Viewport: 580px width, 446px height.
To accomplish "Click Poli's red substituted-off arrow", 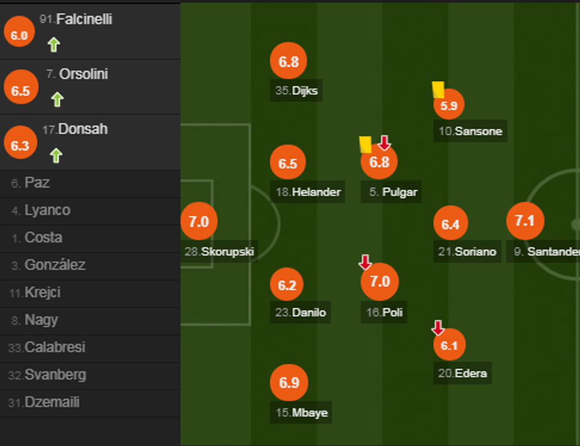I will [365, 262].
